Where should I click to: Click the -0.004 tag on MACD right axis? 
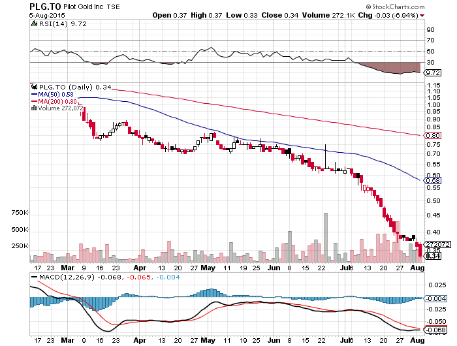point(435,298)
